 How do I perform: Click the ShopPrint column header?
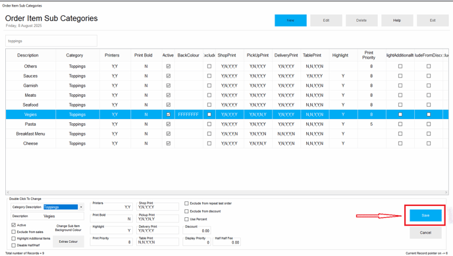point(227,55)
